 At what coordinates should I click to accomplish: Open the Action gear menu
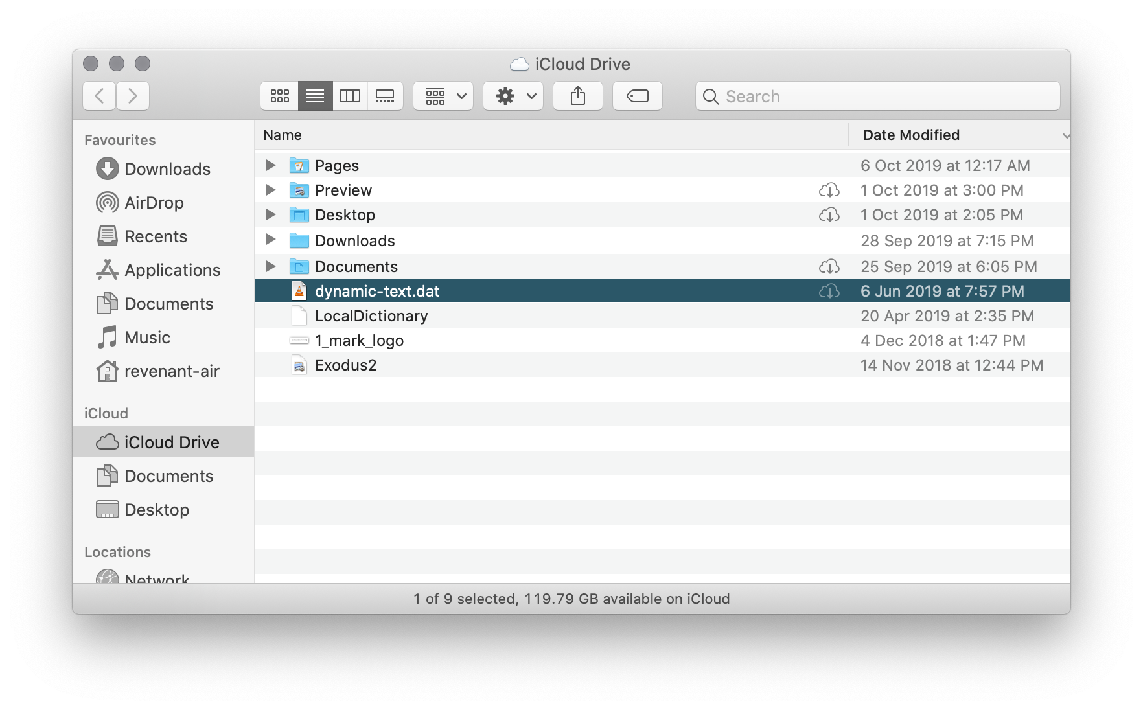[513, 96]
